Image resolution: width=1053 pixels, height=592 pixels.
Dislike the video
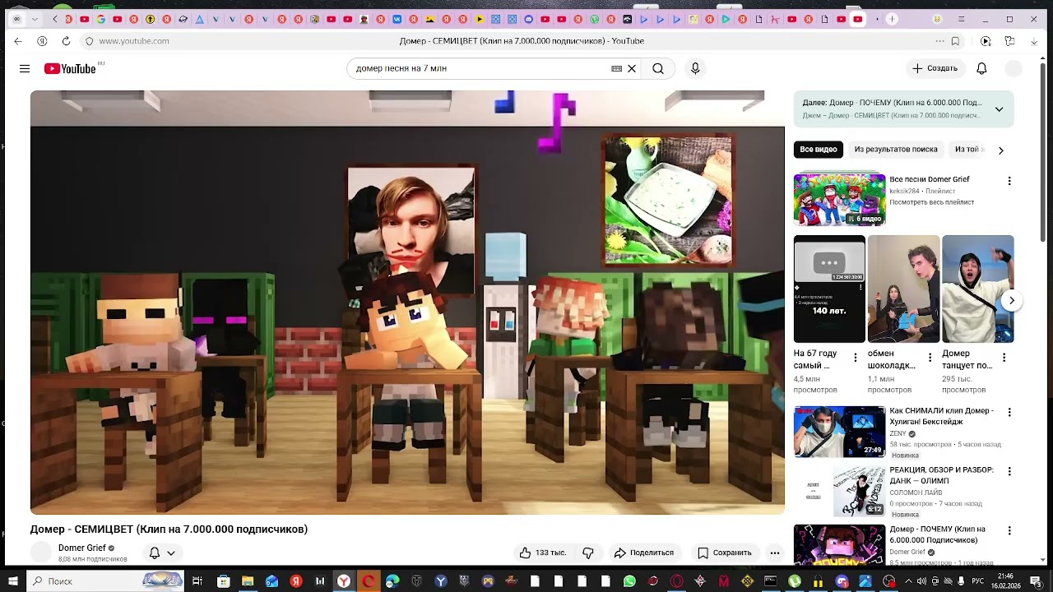click(x=588, y=553)
